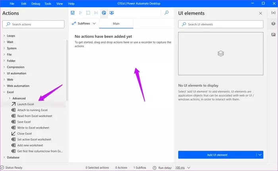Expand the Web automation group

pyautogui.click(x=4, y=86)
